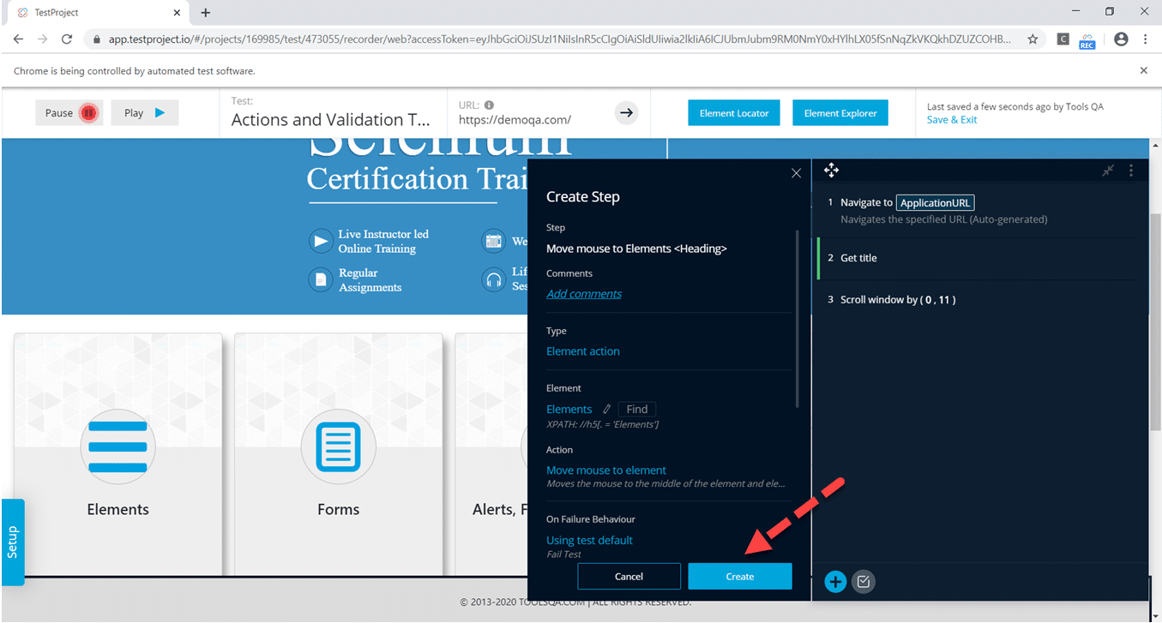The image size is (1162, 623).
Task: Click the Add comments link
Action: point(584,294)
